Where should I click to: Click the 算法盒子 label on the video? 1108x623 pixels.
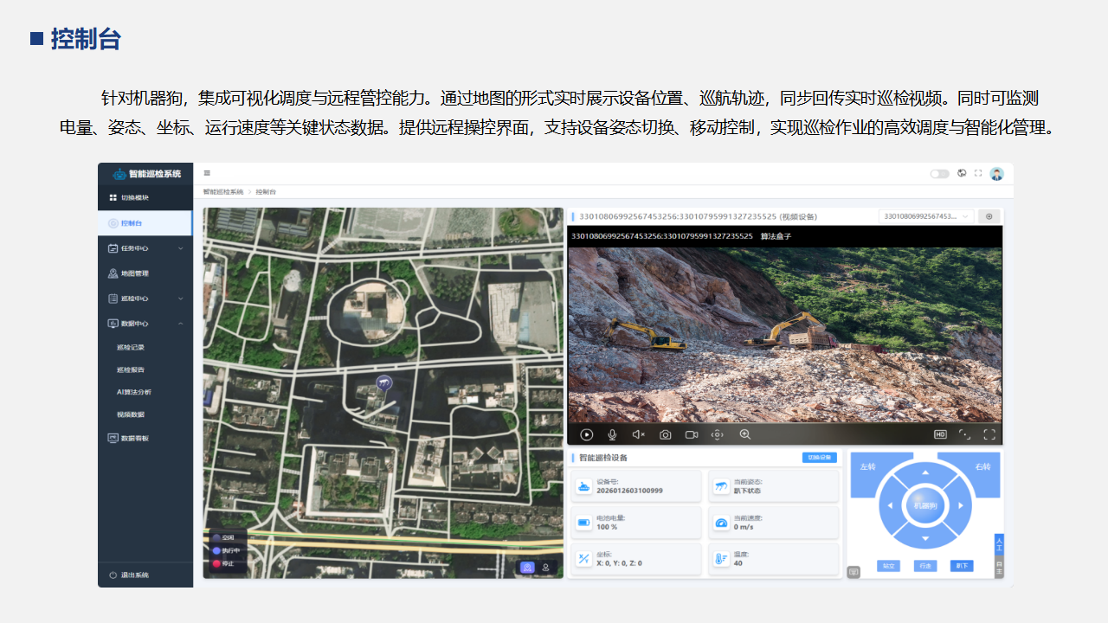click(x=776, y=236)
